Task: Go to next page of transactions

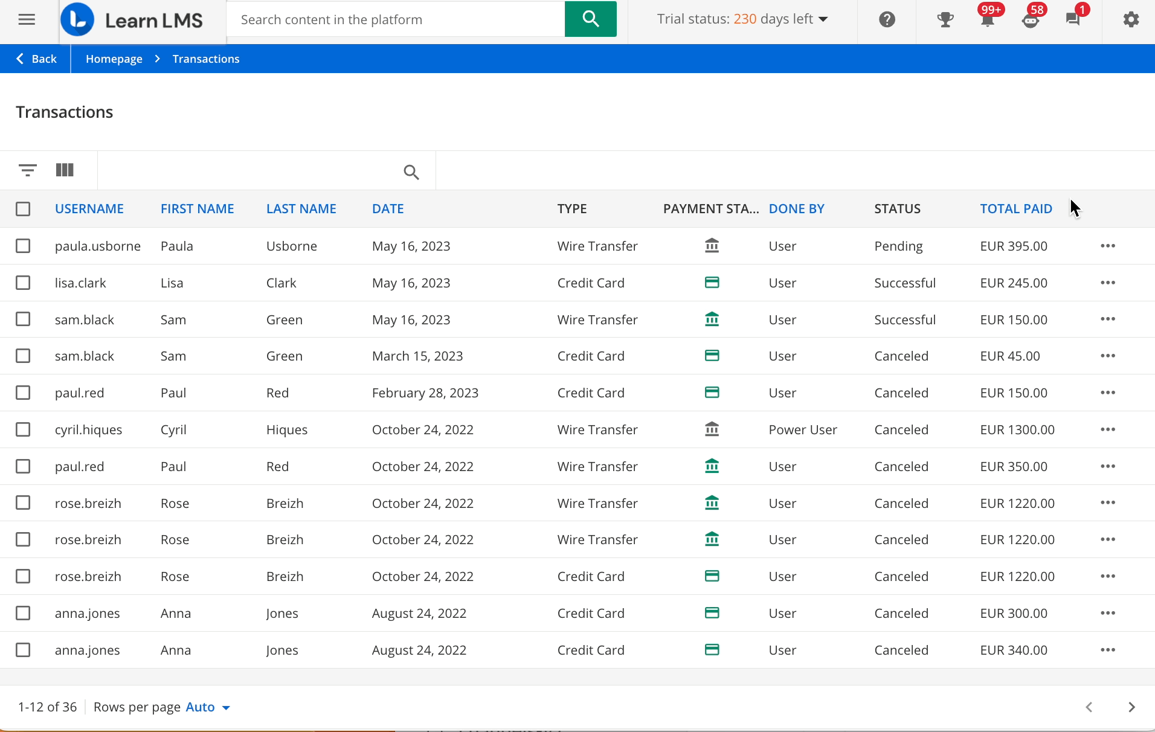Action: pyautogui.click(x=1131, y=707)
